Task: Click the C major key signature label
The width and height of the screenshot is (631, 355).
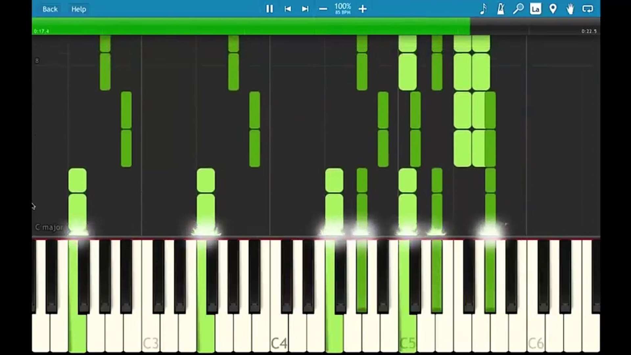Action: (49, 227)
